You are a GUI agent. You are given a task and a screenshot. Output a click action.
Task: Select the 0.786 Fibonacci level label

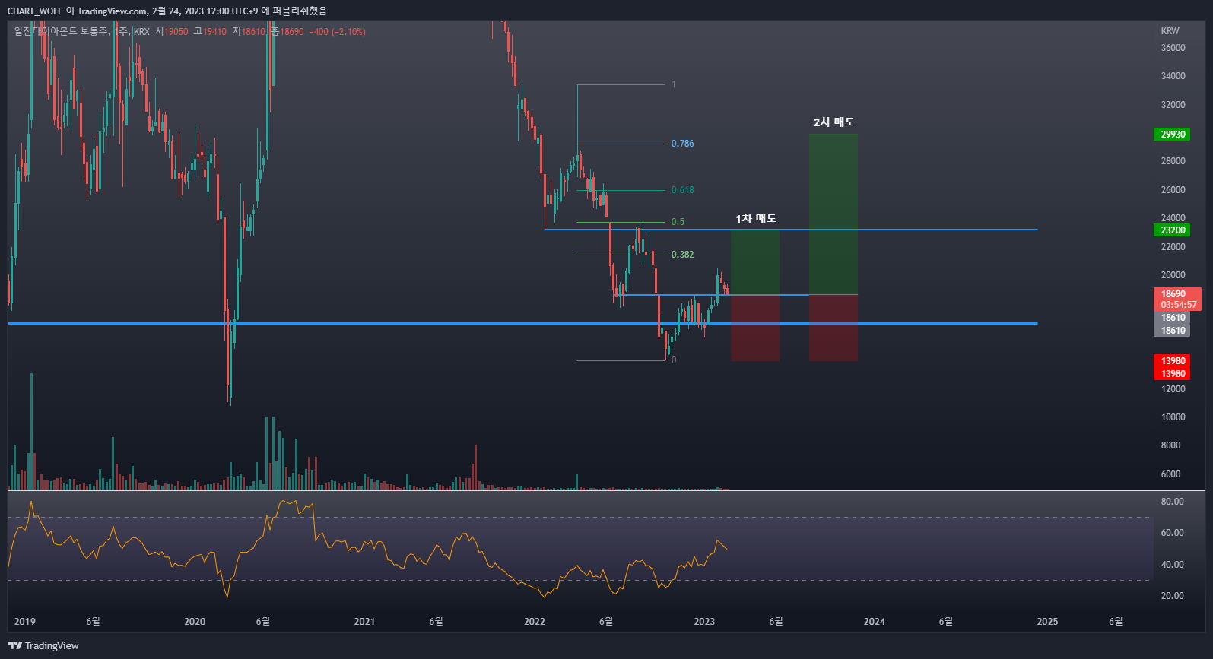click(682, 144)
